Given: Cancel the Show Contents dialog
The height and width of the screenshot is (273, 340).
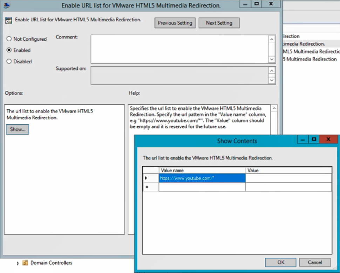Looking at the screenshot, I should pos(315,262).
